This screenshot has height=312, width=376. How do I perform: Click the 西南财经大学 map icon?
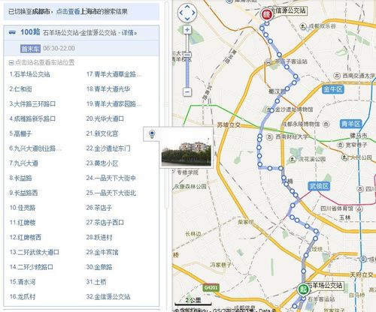point(269,136)
